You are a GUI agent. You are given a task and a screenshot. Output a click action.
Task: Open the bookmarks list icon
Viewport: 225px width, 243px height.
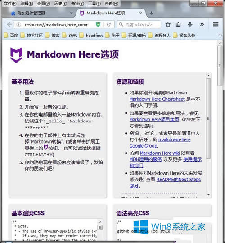(178, 24)
